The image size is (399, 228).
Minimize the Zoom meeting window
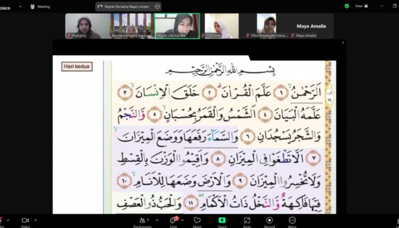click(382, 6)
